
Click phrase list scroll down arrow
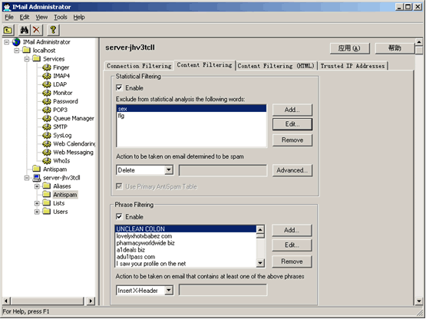pyautogui.click(x=260, y=262)
